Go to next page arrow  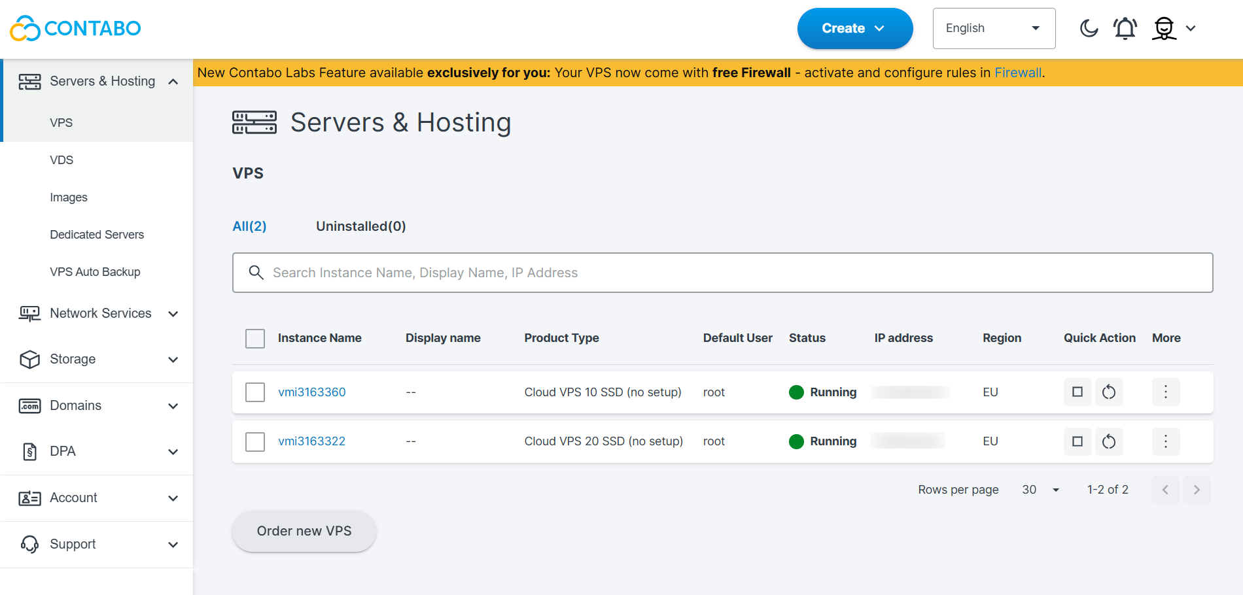point(1197,490)
